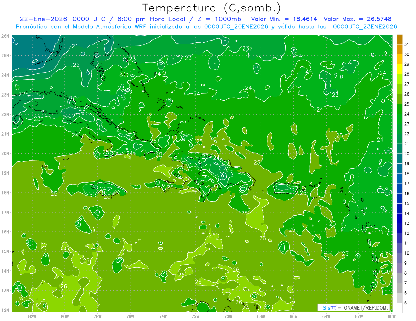Click the title 'Temperatura (C,somb.)'
The height and width of the screenshot is (321, 416).
211,8
